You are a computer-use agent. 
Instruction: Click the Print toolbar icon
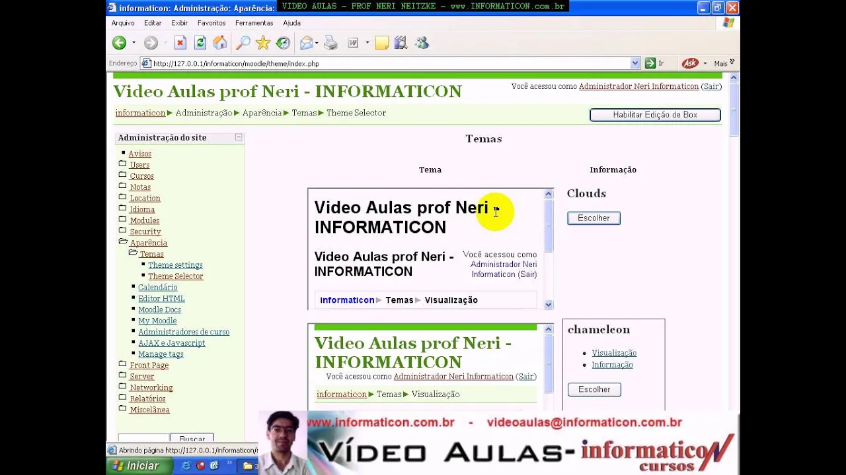click(x=330, y=43)
